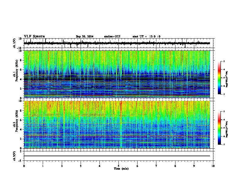Viewport: 240px width, 186px height.
Task: Click time axis tick label "4"
Action: (100, 166)
